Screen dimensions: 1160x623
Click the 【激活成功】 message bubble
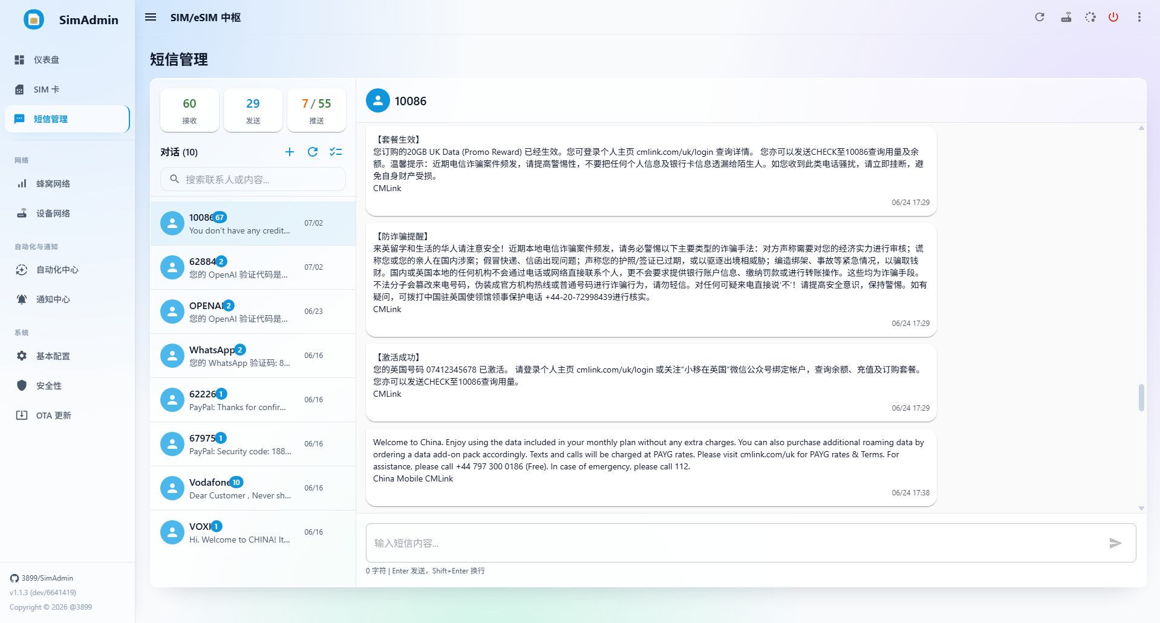coord(651,382)
